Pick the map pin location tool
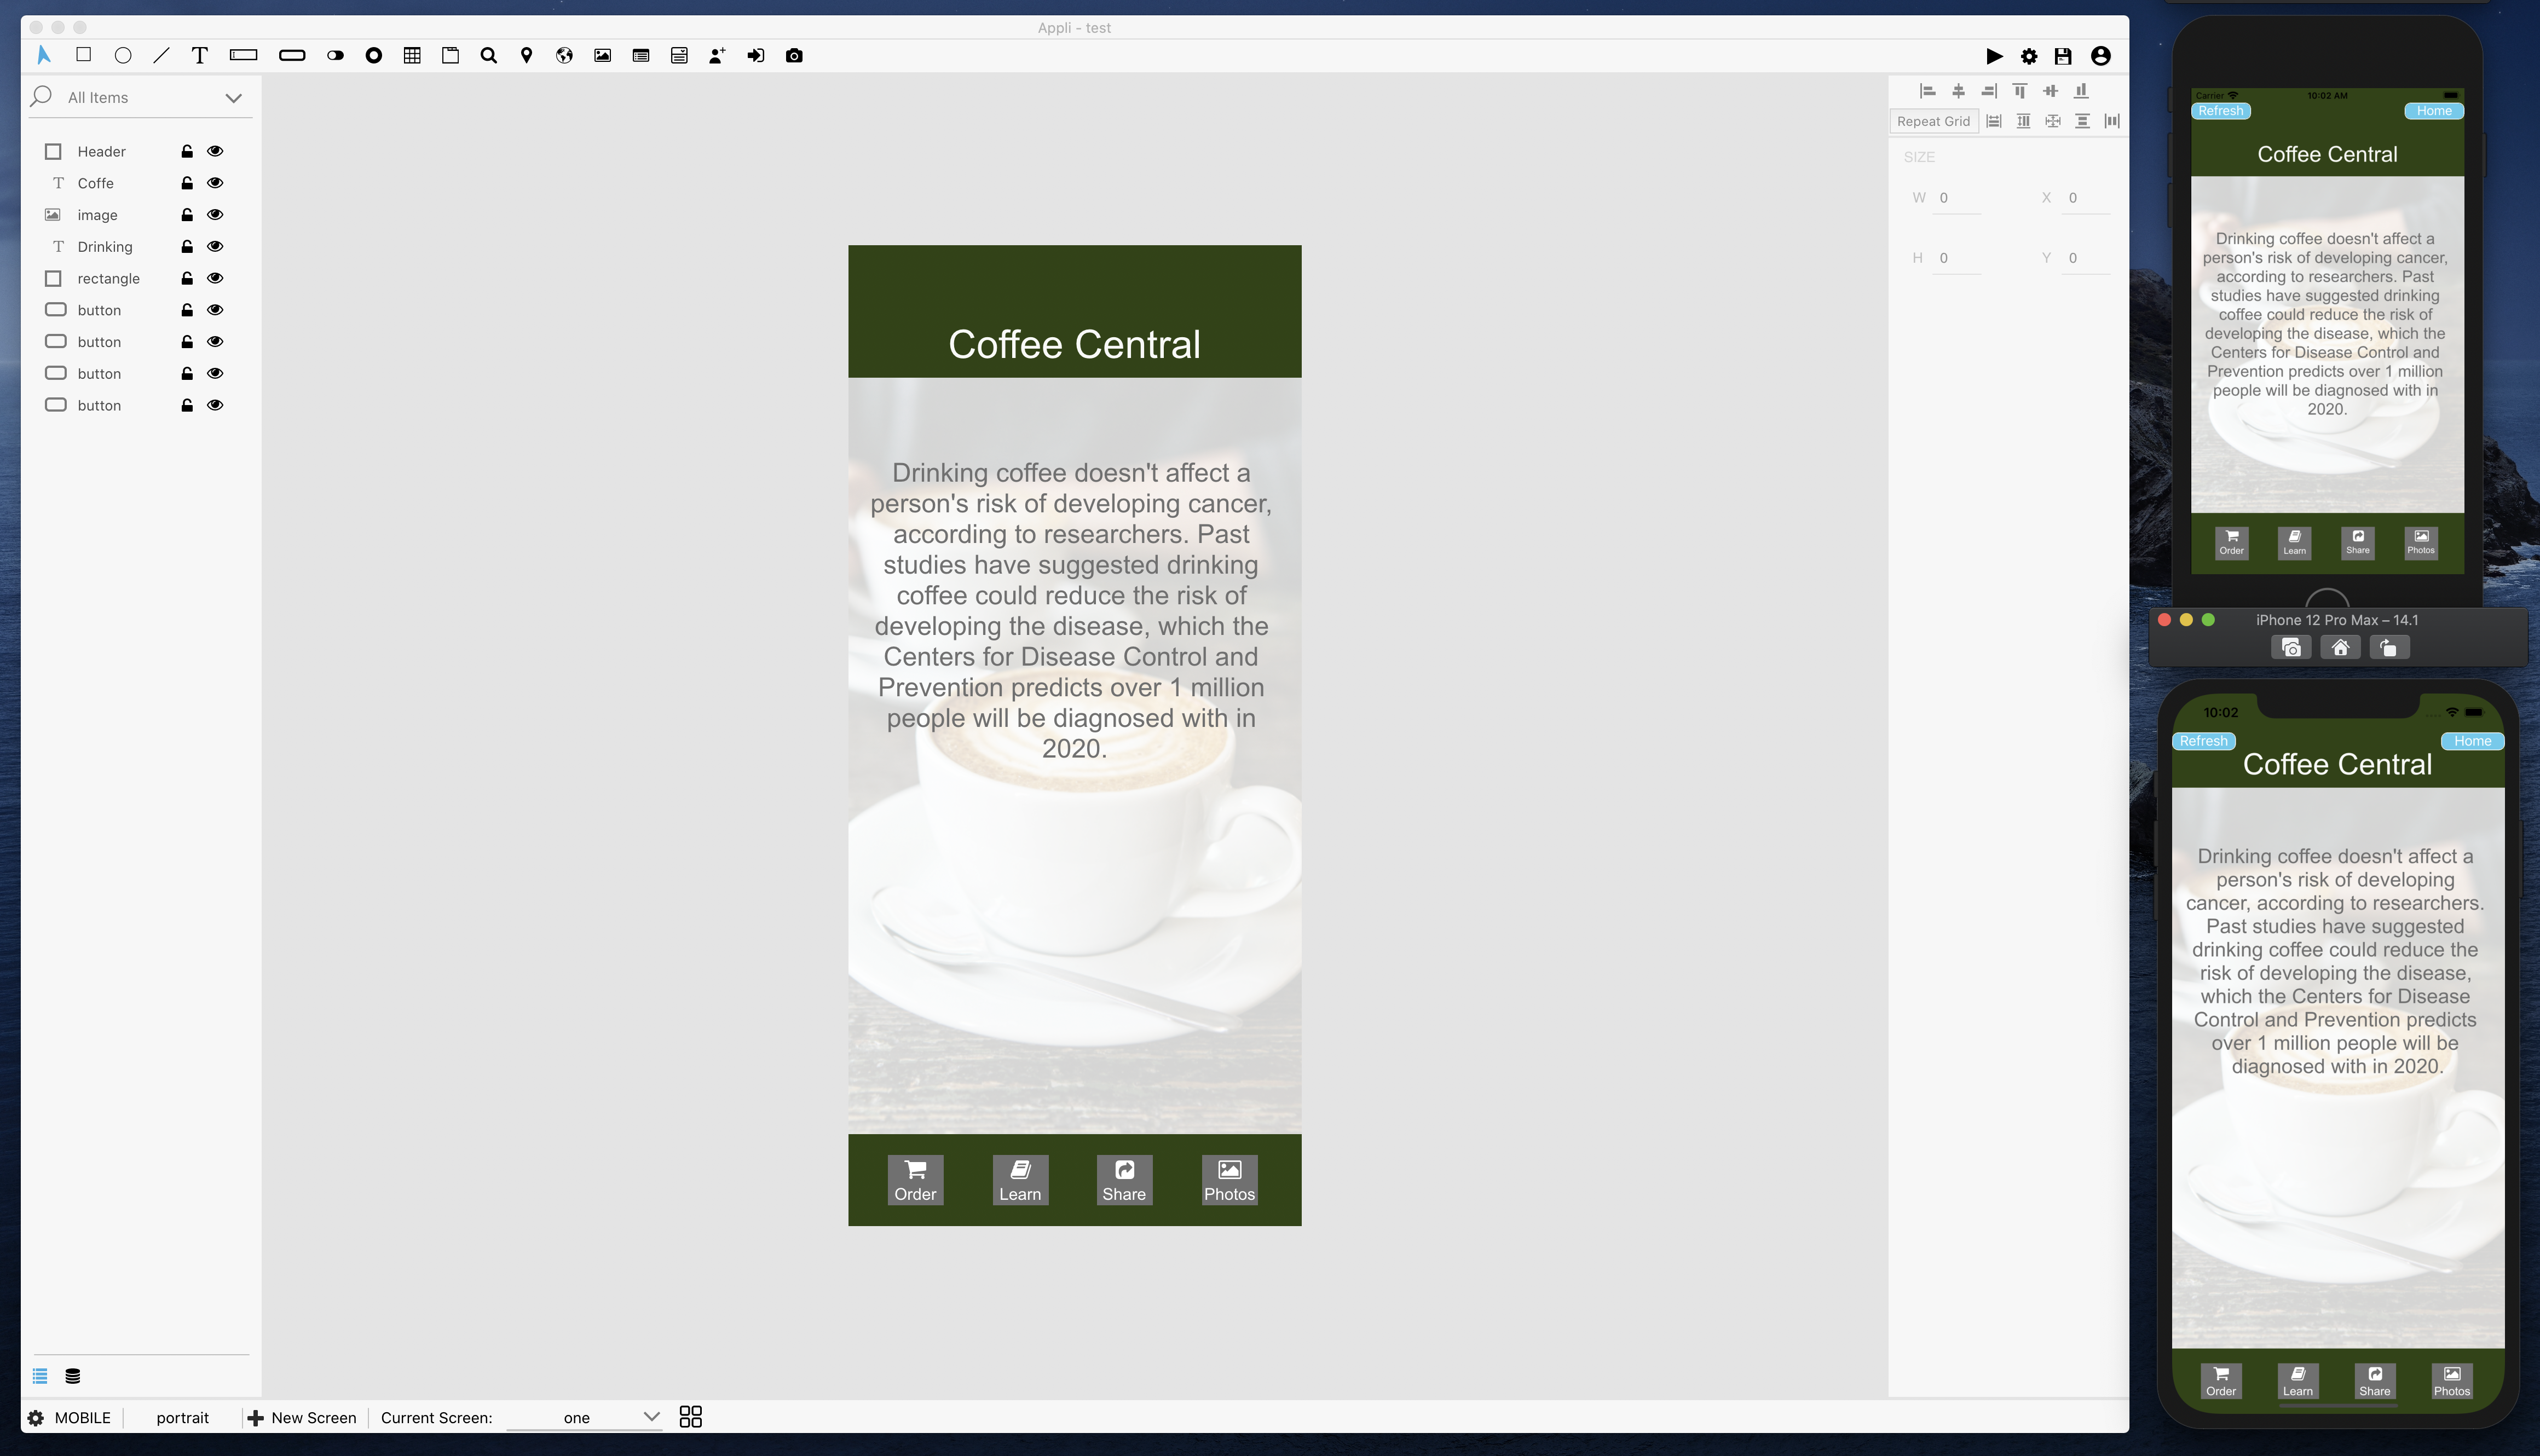This screenshot has width=2540, height=1456. 526,55
